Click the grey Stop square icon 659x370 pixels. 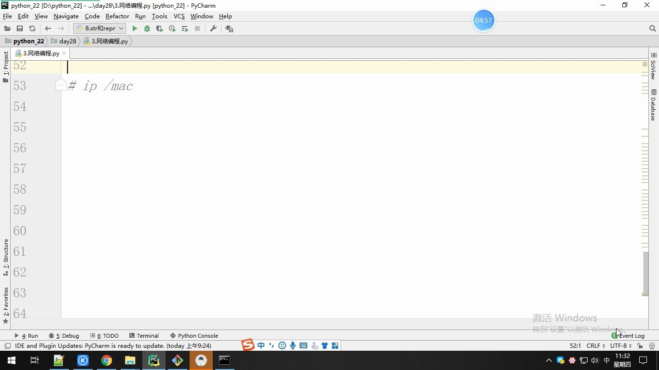(x=197, y=28)
